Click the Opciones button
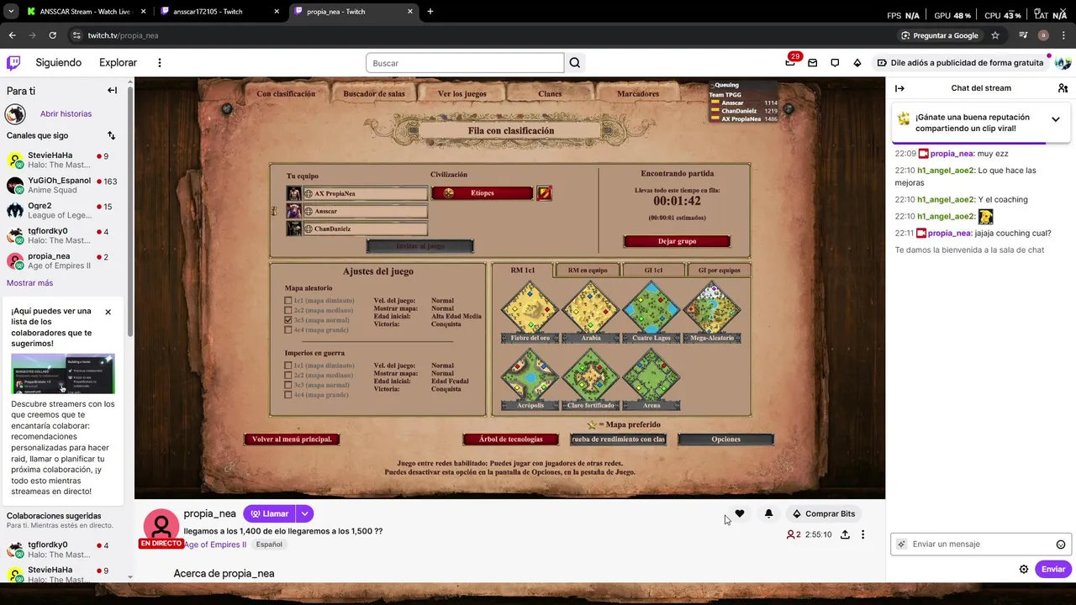1076x605 pixels. point(725,439)
